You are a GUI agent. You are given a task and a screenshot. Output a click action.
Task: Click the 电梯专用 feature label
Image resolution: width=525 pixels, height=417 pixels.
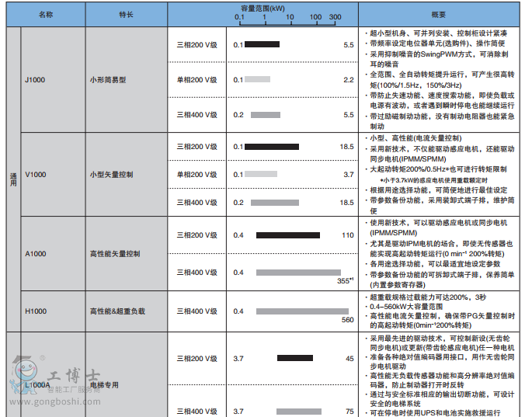point(106,384)
